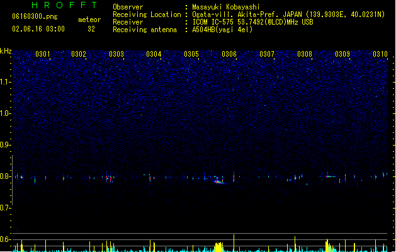Click the 0.9 frequency axis label

tap(5, 145)
